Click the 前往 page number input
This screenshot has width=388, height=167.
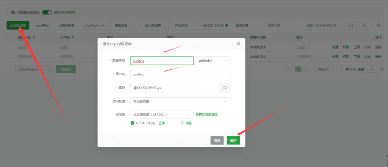372,69
